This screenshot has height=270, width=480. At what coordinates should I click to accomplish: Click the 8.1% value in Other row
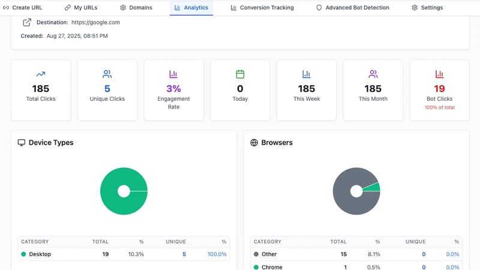click(x=374, y=254)
